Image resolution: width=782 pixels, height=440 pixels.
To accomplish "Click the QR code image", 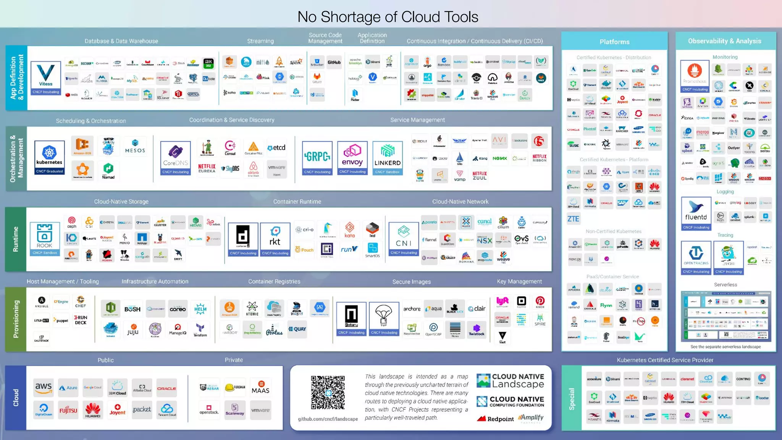I will pos(328,393).
